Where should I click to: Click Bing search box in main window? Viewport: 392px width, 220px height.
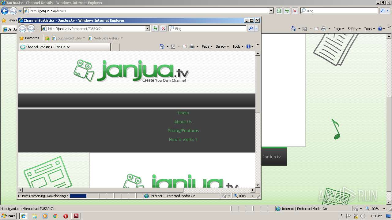pos(339,11)
